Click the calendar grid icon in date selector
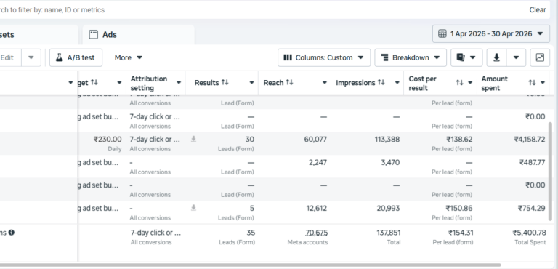558x269 pixels. coord(442,34)
